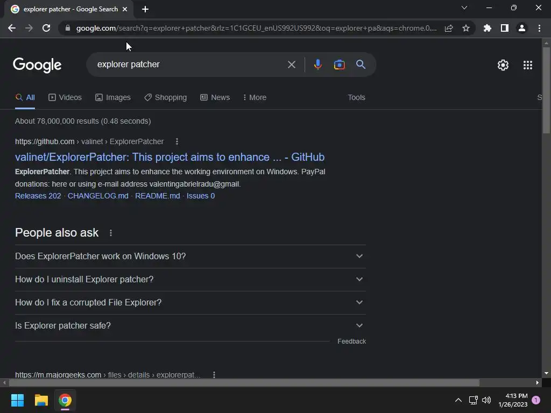Image resolution: width=551 pixels, height=413 pixels.
Task: Open the valinet/ExplorerPatcher GitHub result
Action: click(x=169, y=157)
